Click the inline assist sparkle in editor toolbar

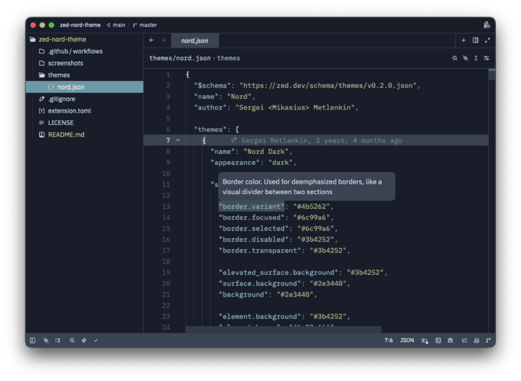point(465,58)
